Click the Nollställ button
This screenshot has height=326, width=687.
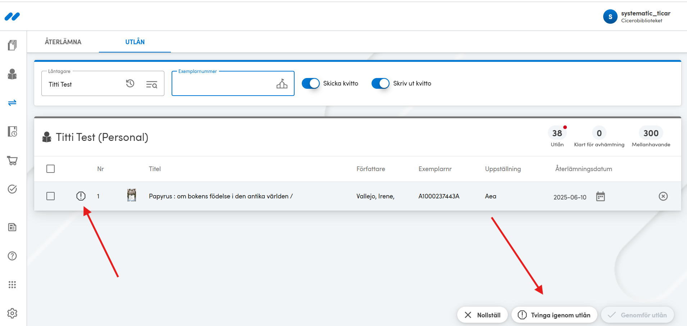482,315
